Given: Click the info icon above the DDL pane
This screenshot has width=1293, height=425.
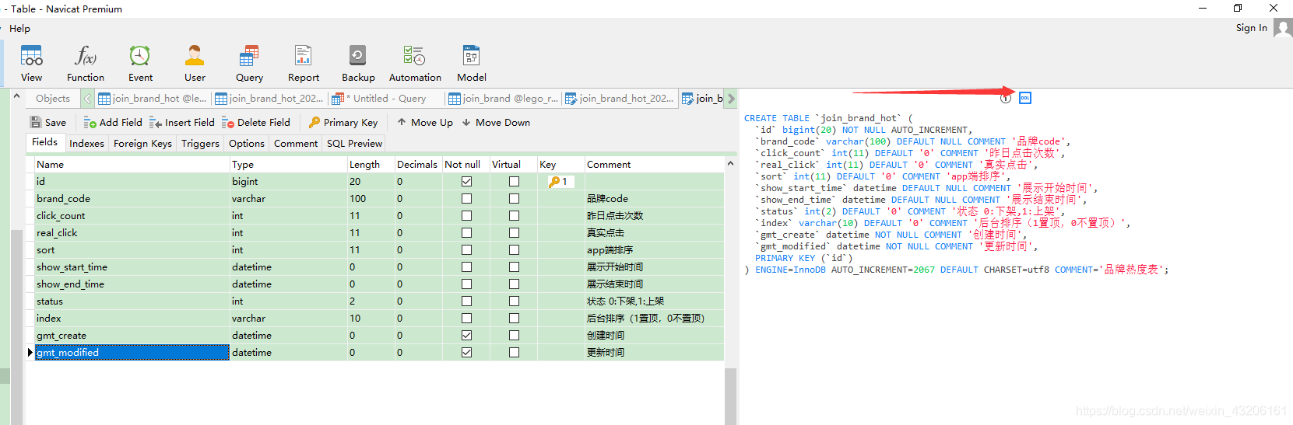Looking at the screenshot, I should (x=1006, y=98).
